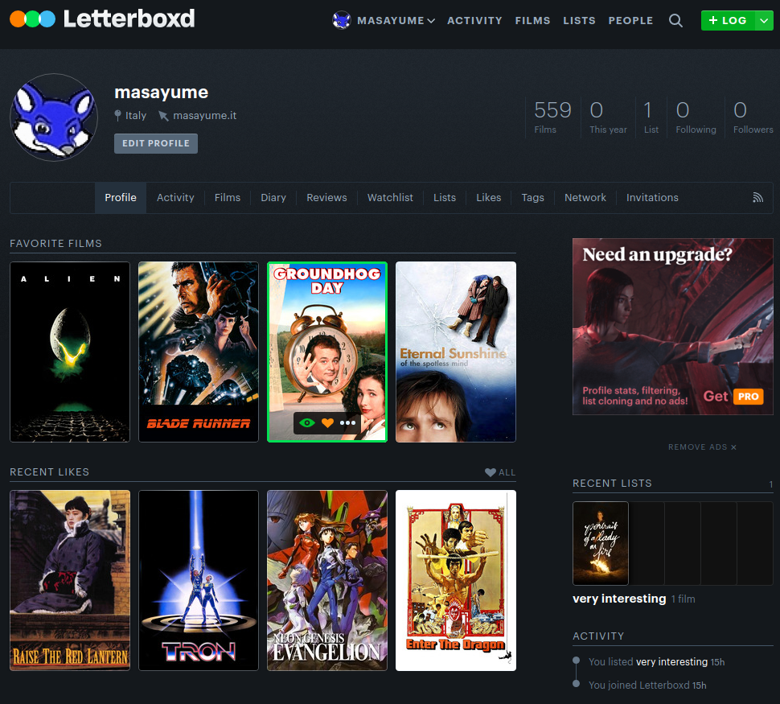Open the large fox profile picture

pyautogui.click(x=54, y=117)
